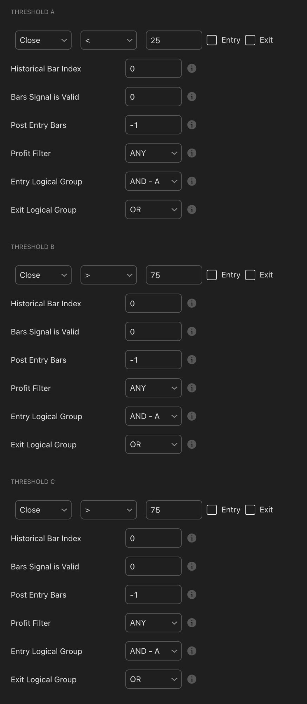Expand Threshold C Profit Filter dropdown
This screenshot has width=307, height=704.
pos(153,622)
